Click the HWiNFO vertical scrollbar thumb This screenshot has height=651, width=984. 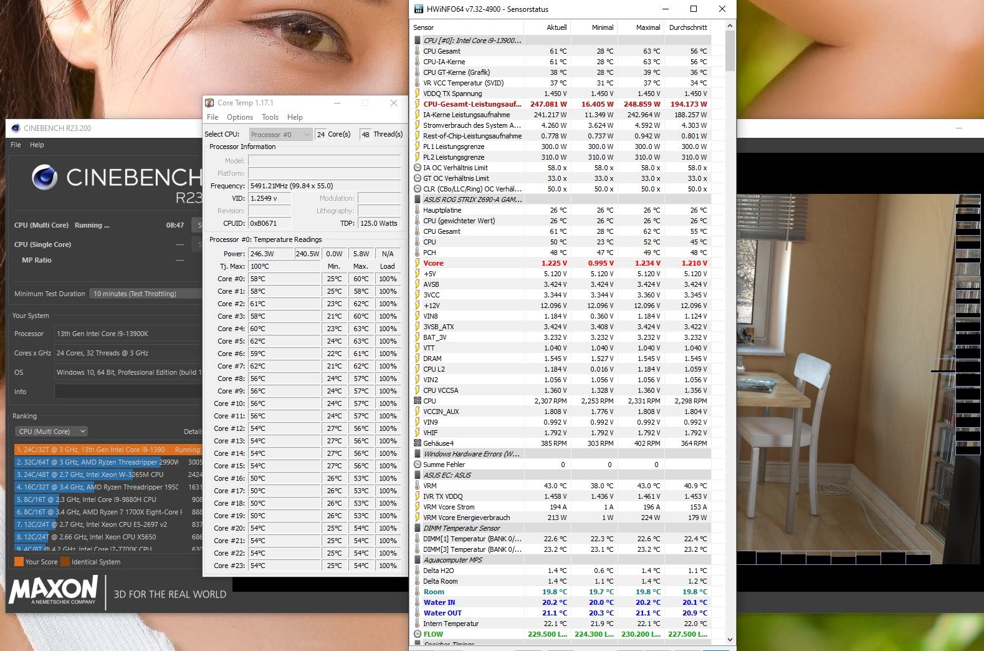tap(730, 51)
